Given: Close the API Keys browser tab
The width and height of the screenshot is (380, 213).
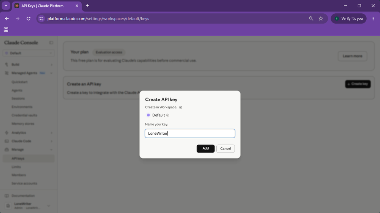Looking at the screenshot, I should [x=77, y=6].
